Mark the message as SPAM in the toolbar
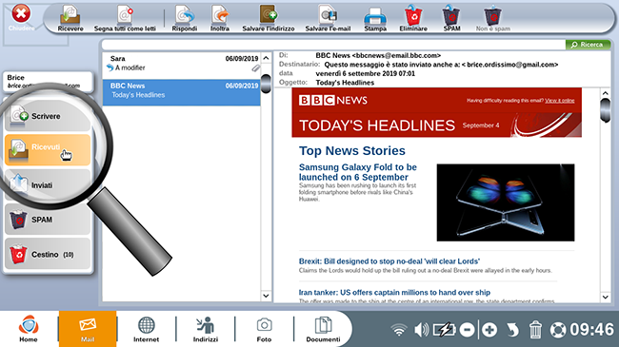The height and width of the screenshot is (347, 619). click(451, 18)
